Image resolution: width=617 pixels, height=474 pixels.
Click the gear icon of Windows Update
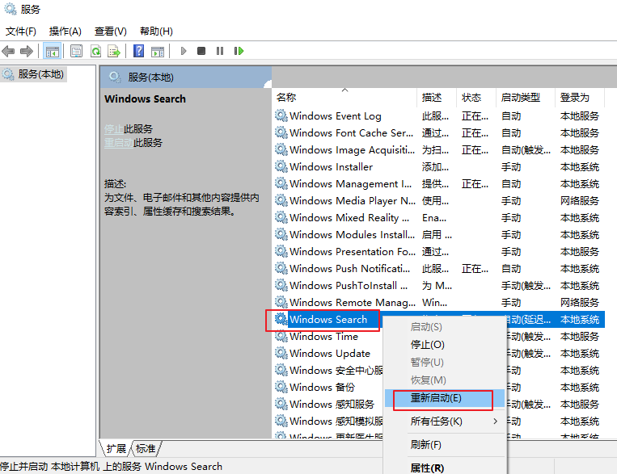pos(281,353)
